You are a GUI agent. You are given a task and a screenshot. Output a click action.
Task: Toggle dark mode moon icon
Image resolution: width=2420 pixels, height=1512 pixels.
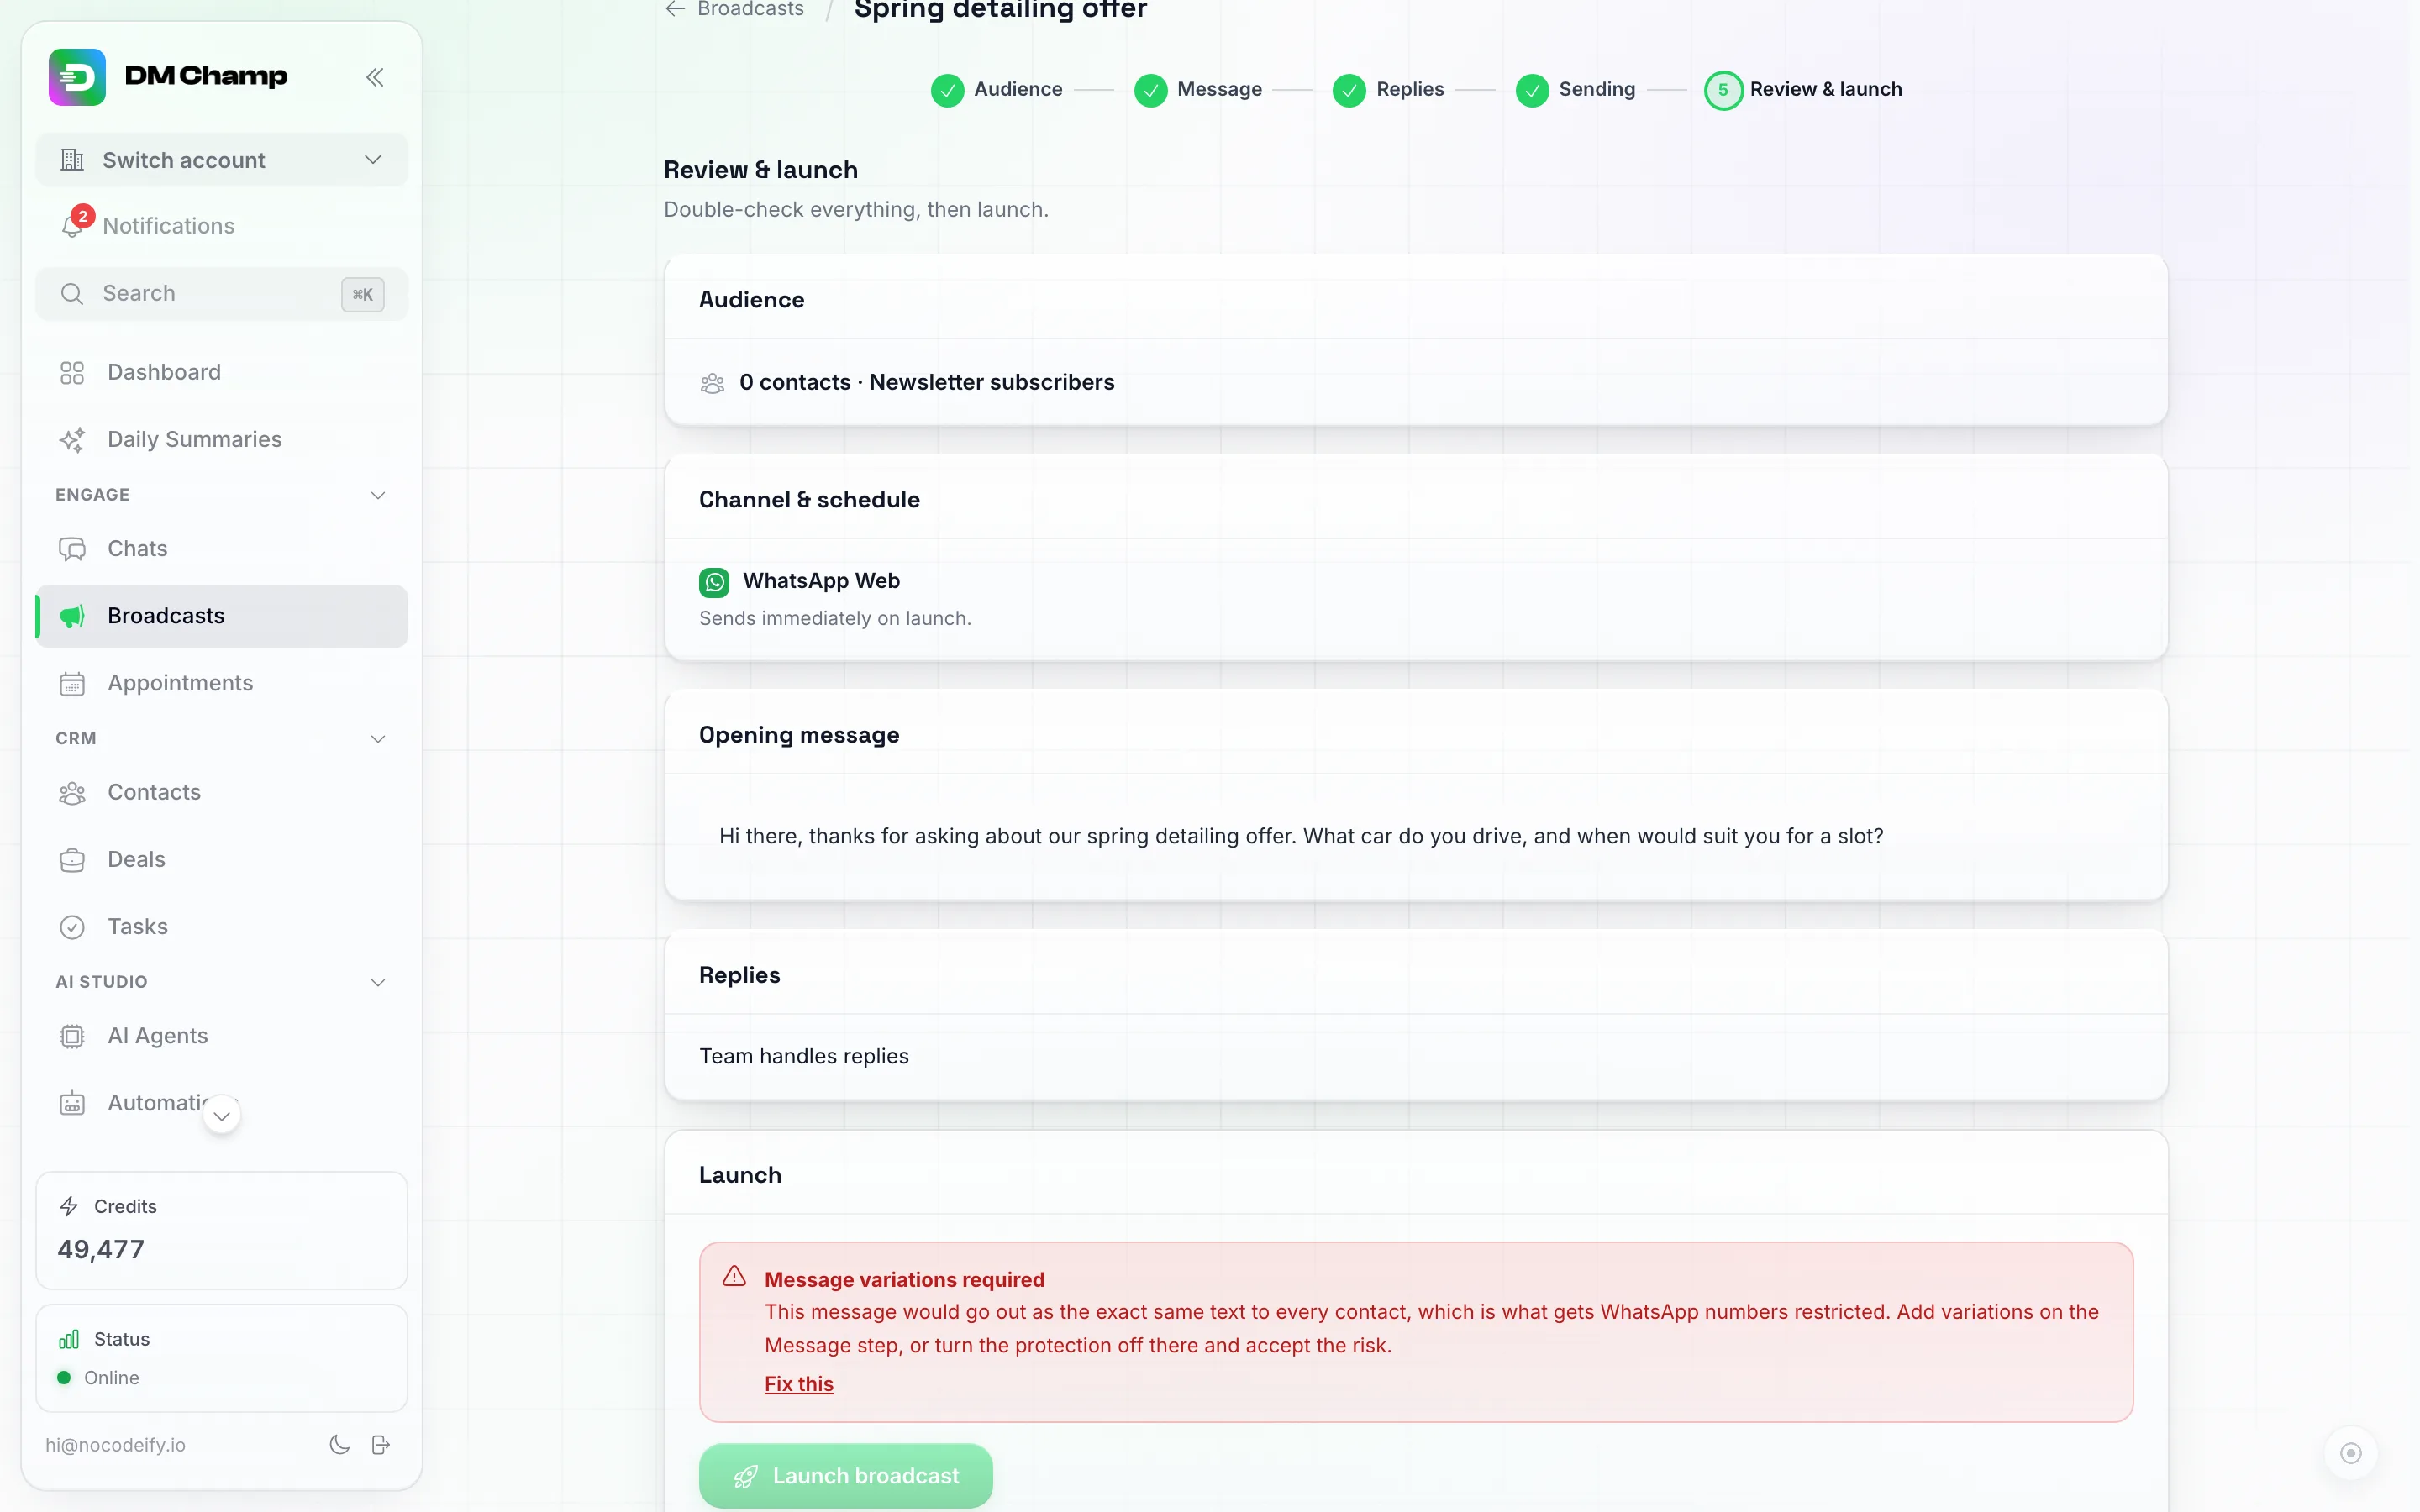pyautogui.click(x=339, y=1444)
